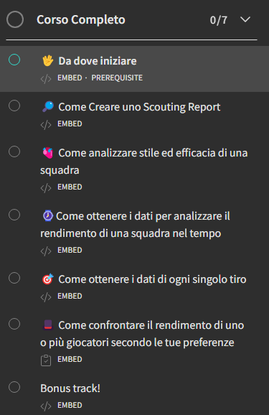Select the 'Bonus track!' lesson

click(70, 388)
